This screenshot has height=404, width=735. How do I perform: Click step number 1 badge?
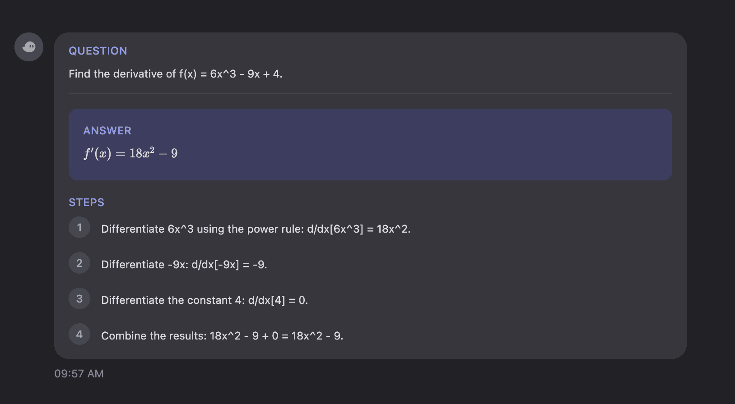79,227
